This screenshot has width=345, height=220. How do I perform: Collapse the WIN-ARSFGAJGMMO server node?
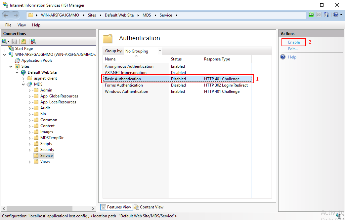(5, 55)
